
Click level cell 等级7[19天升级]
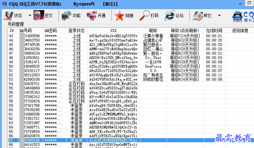coord(185,36)
